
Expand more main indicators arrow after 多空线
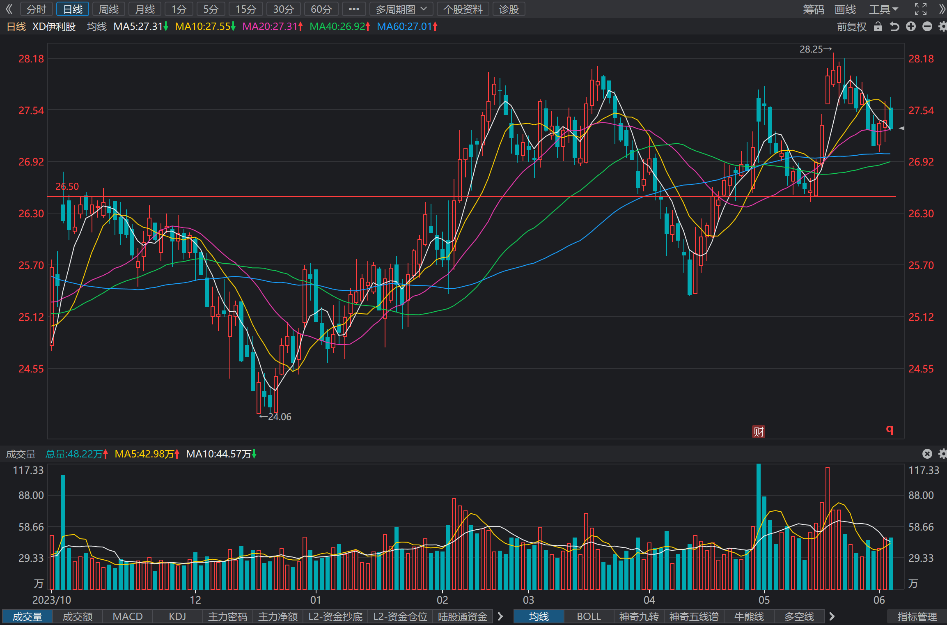pyautogui.click(x=832, y=616)
